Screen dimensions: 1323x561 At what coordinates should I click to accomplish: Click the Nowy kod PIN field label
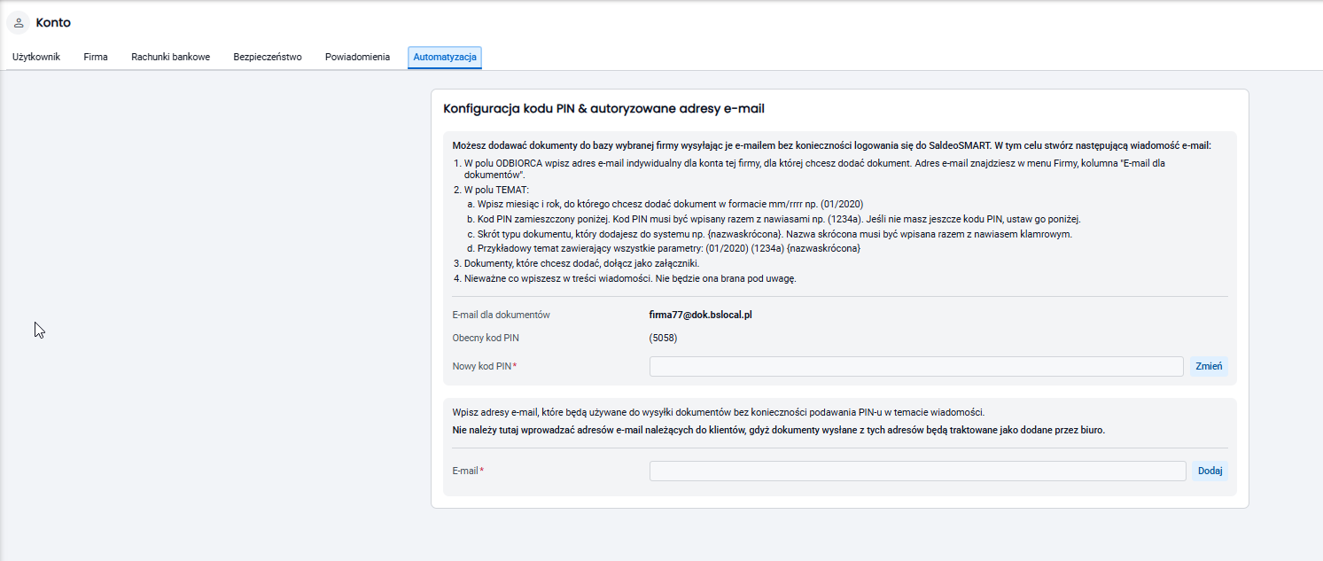(484, 366)
